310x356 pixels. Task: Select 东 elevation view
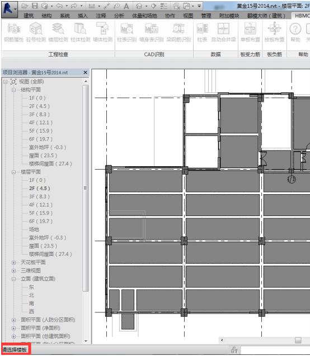(31, 287)
